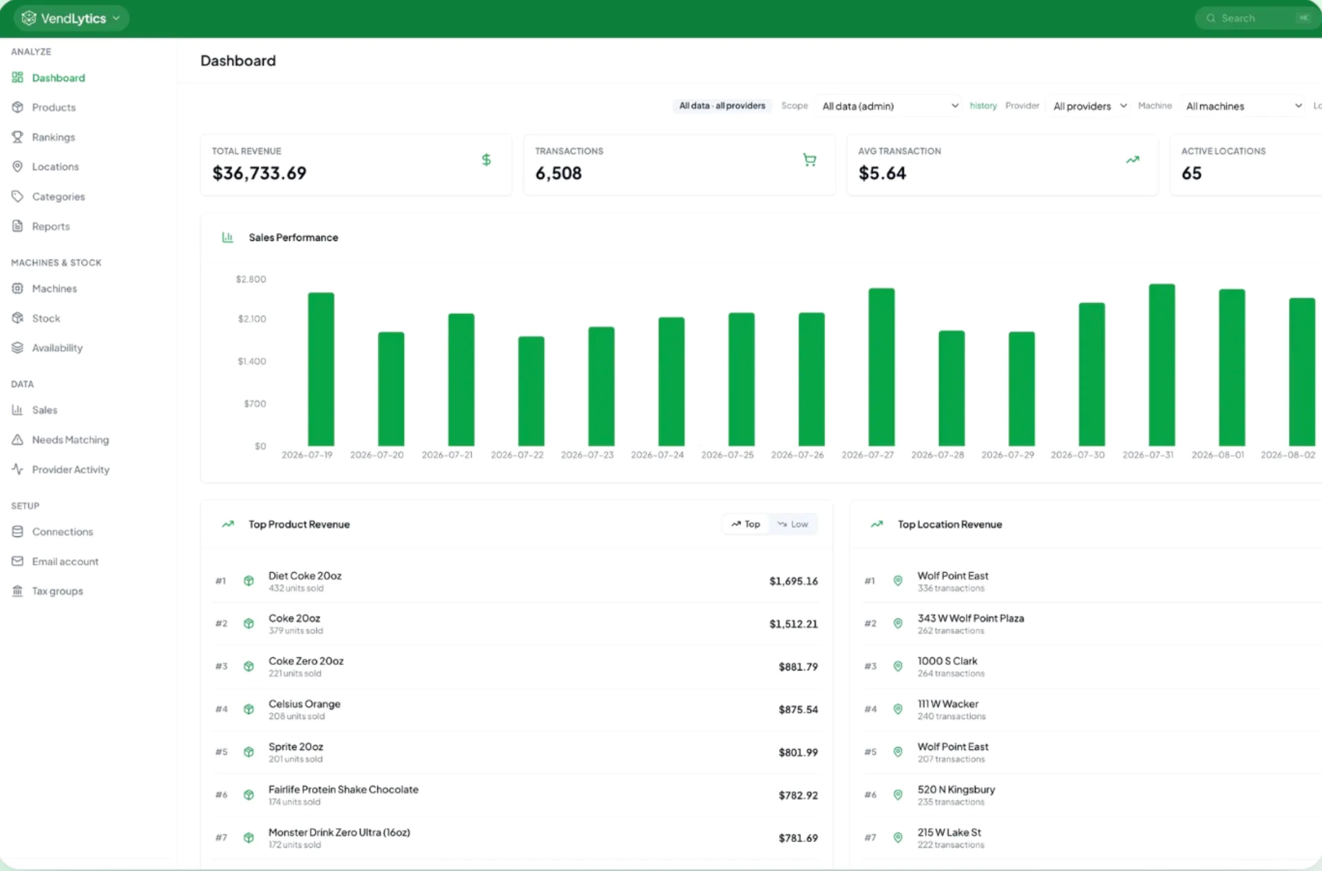The width and height of the screenshot is (1322, 871).
Task: Expand the VendLytics workspace switcher
Action: tap(72, 18)
